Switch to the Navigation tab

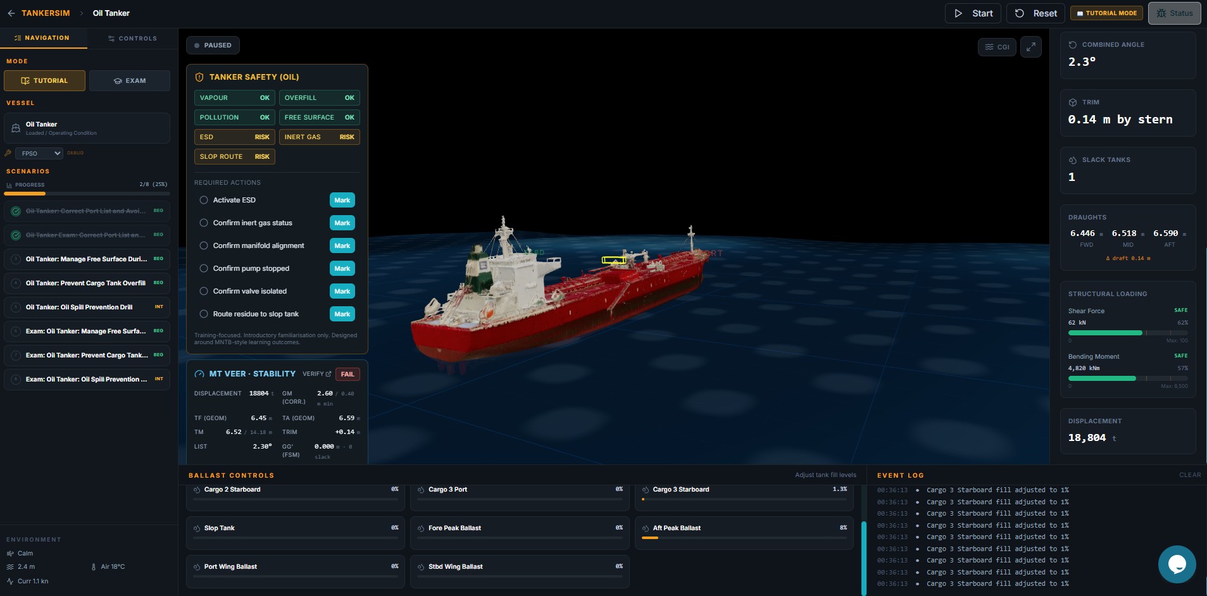(x=42, y=38)
